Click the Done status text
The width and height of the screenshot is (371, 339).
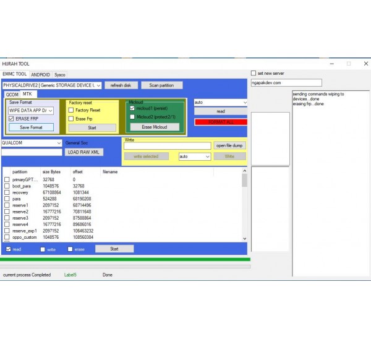coord(108,275)
